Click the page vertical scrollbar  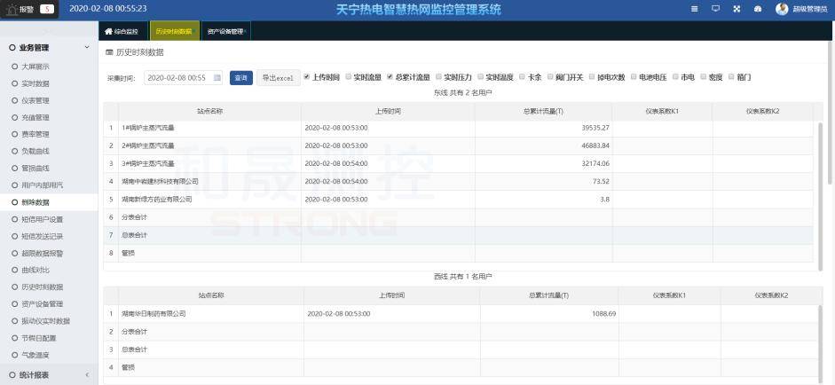coord(831,114)
